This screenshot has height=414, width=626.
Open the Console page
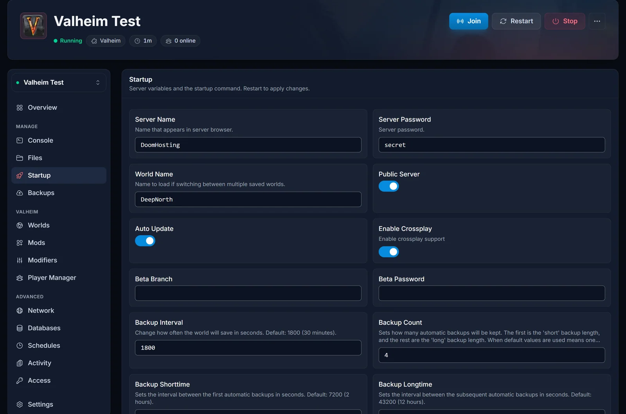59,140
